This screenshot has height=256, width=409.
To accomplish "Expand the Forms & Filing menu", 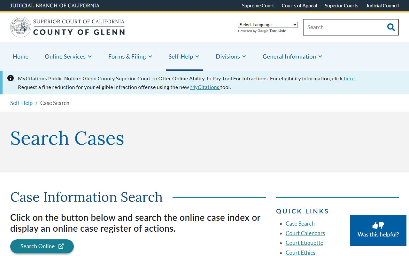I will 130,56.
